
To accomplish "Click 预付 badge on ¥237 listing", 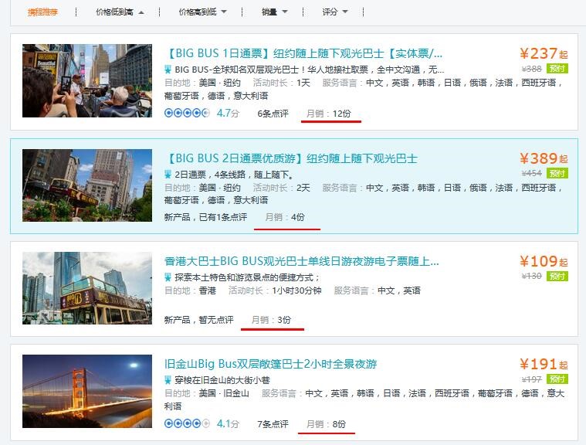I will tap(557, 69).
